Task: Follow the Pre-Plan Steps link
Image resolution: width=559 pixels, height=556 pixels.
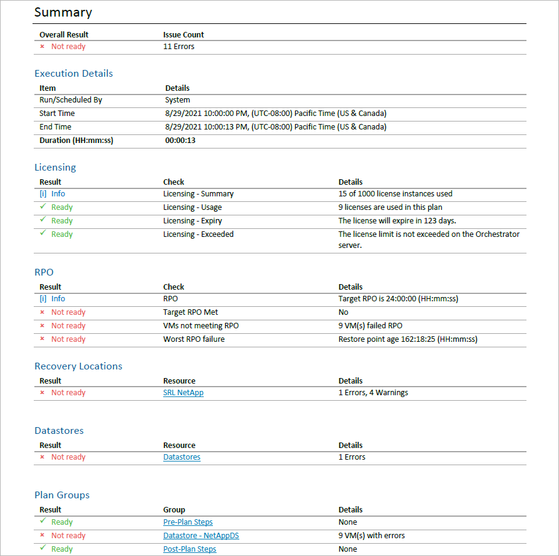Action: coord(188,522)
